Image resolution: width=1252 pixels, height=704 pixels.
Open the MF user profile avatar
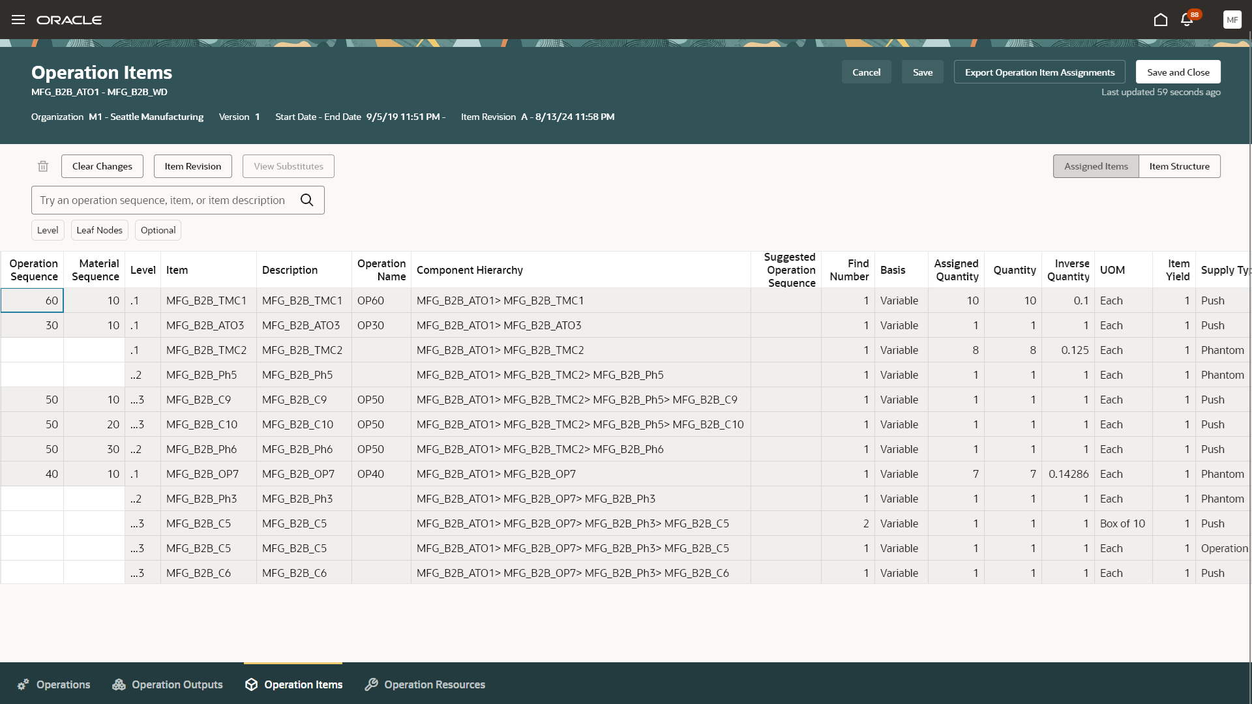pyautogui.click(x=1232, y=20)
